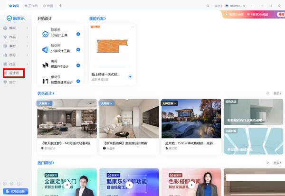Image resolution: width=285 pixels, height=196 pixels.
Task: Click the plus beside 公装设计工具
Action: [x=78, y=49]
